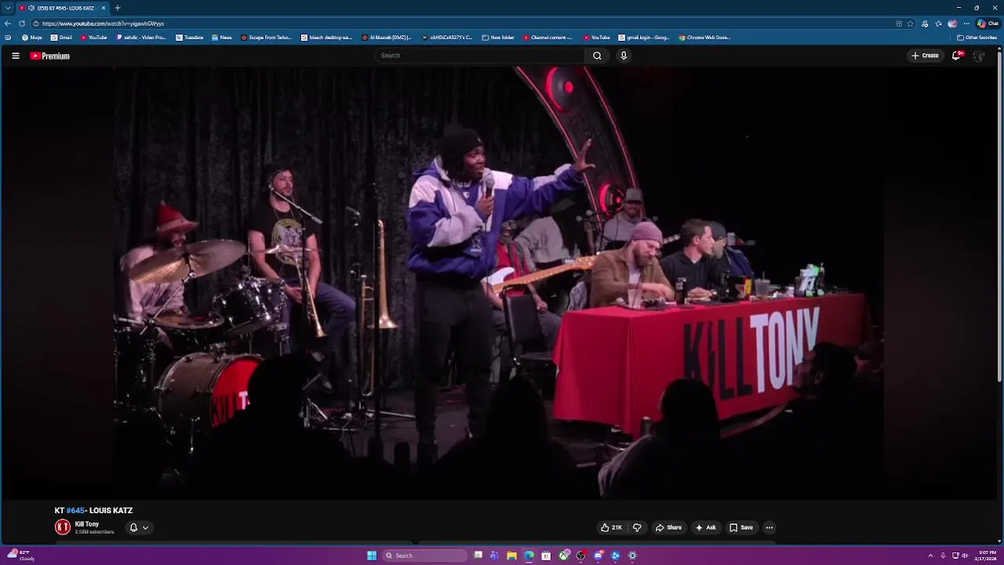Open File Explorer from taskbar
This screenshot has height=565, width=1004.
pyautogui.click(x=511, y=556)
